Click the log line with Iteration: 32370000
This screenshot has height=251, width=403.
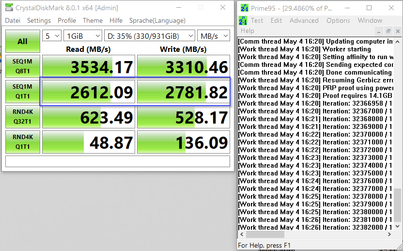[x=316, y=134]
